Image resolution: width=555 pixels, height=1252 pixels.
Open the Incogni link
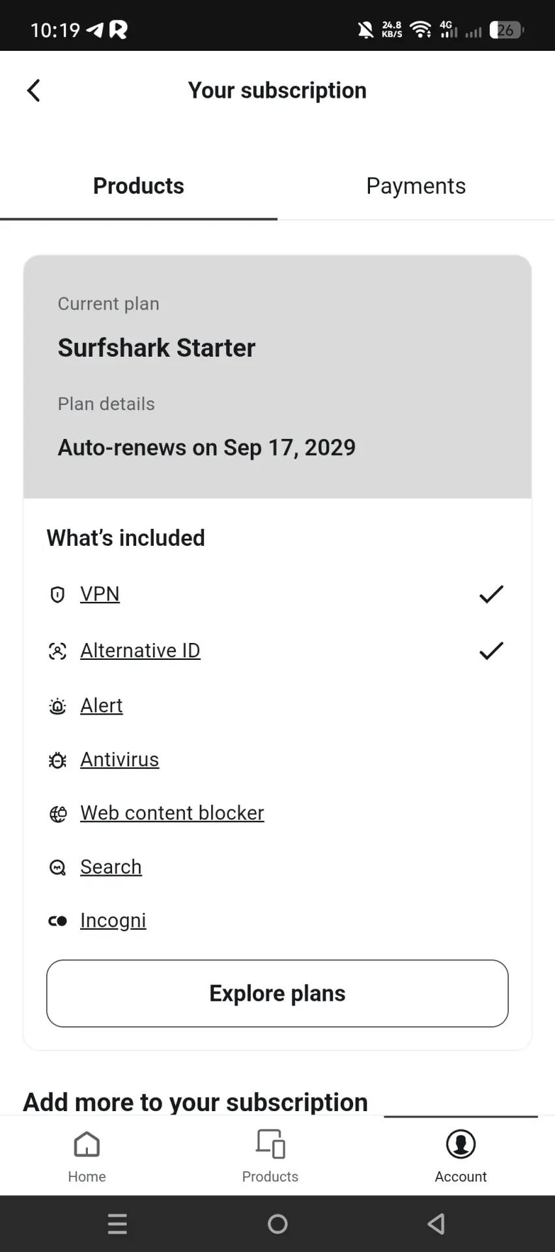pyautogui.click(x=113, y=920)
